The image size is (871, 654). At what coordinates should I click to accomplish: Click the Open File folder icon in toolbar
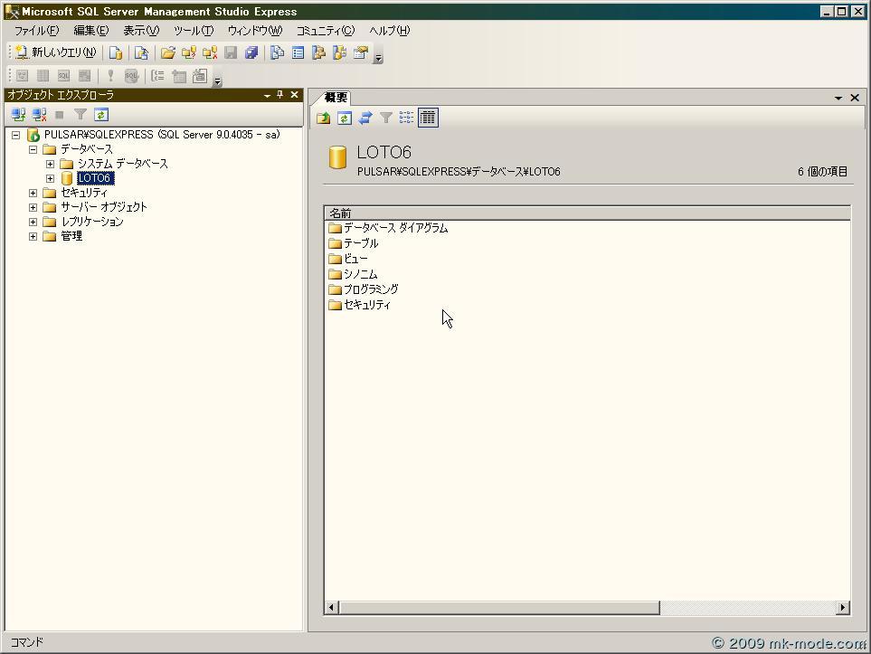point(167,52)
